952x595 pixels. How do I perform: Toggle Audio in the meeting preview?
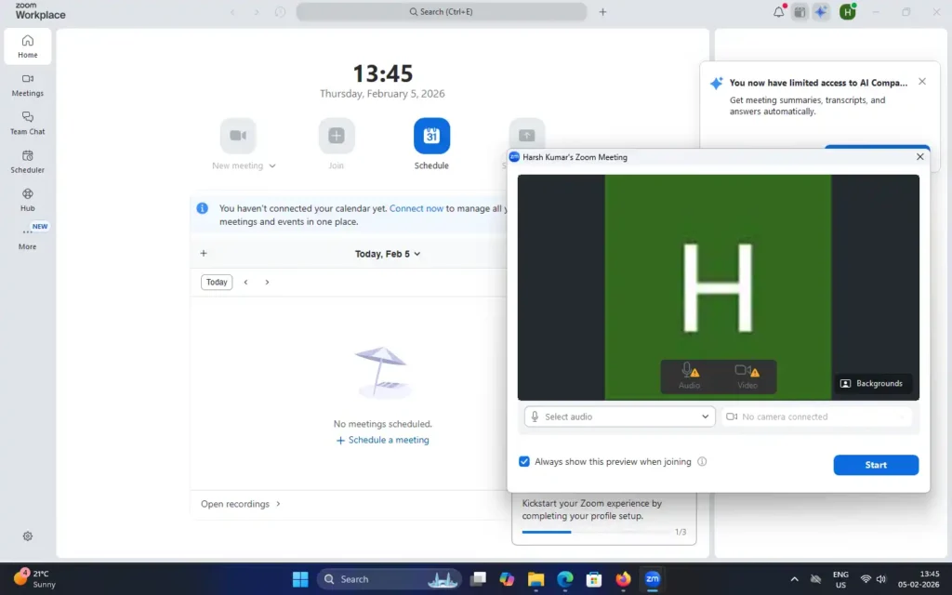[x=690, y=376]
